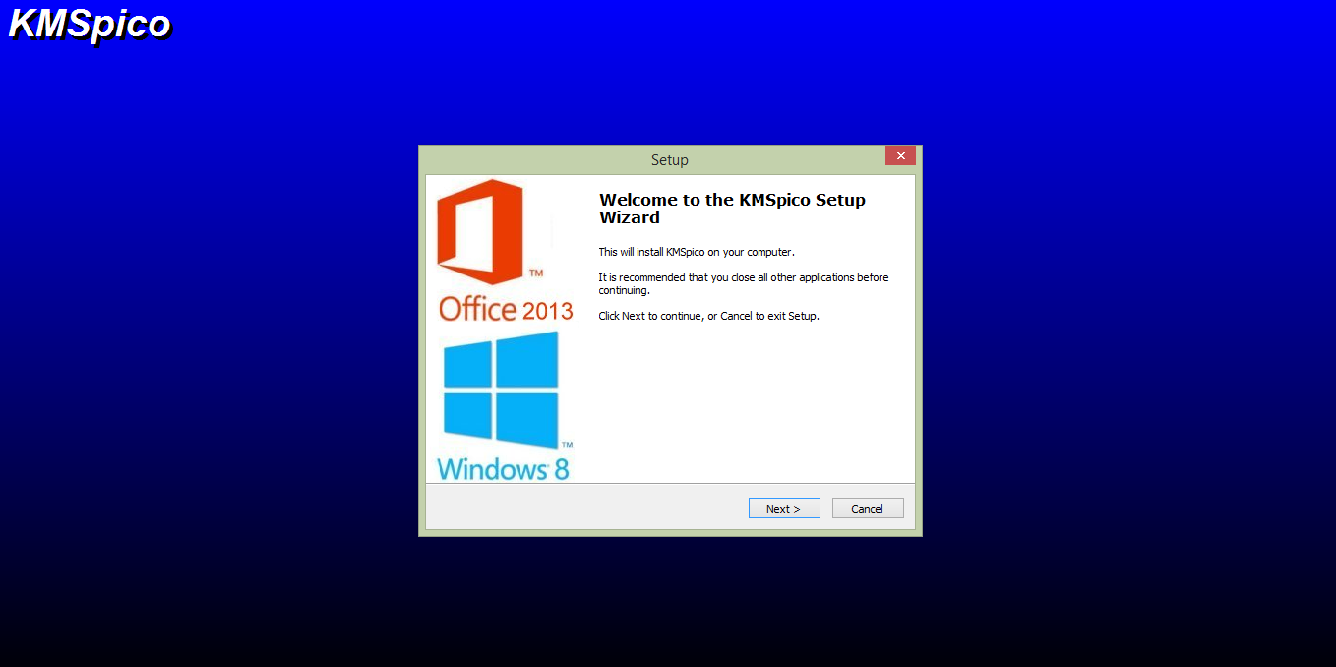Close the Setup dialog with the red X

pos(900,155)
